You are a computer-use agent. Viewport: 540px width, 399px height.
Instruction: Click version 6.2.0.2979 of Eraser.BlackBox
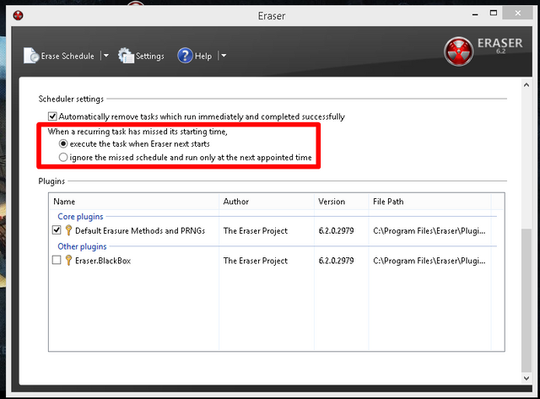[336, 261]
